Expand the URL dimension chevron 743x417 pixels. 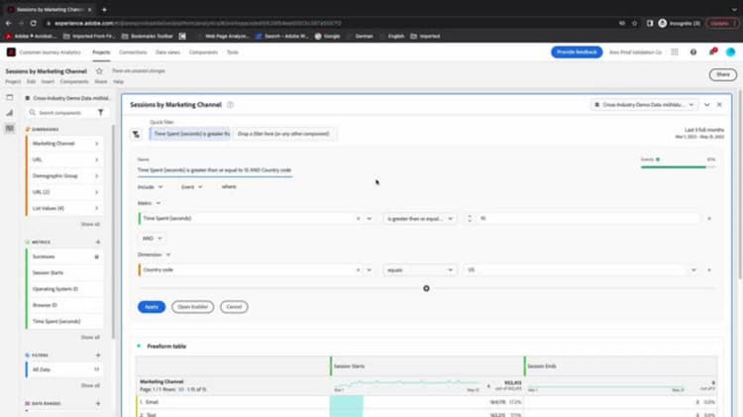pyautogui.click(x=97, y=159)
